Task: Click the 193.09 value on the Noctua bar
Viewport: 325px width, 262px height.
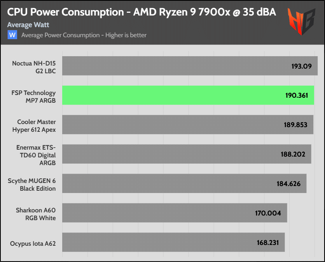Action: point(301,66)
